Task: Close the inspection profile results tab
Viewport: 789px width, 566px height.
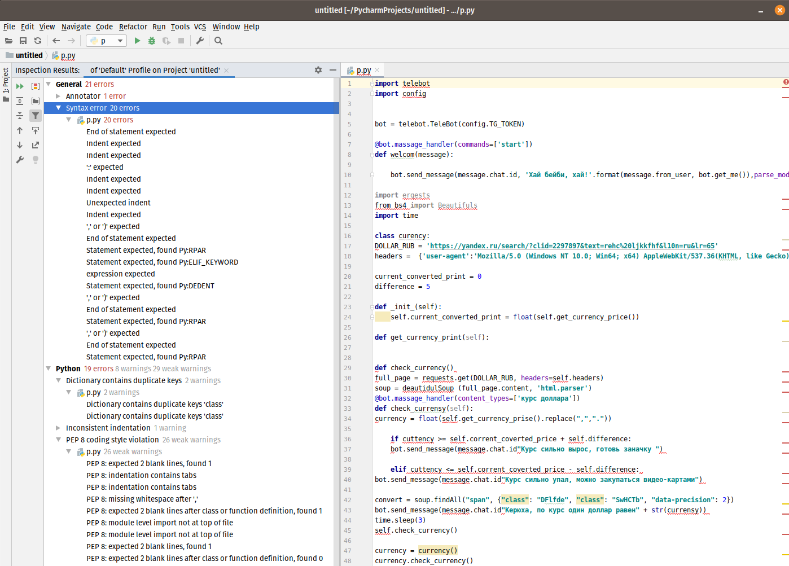Action: [226, 71]
